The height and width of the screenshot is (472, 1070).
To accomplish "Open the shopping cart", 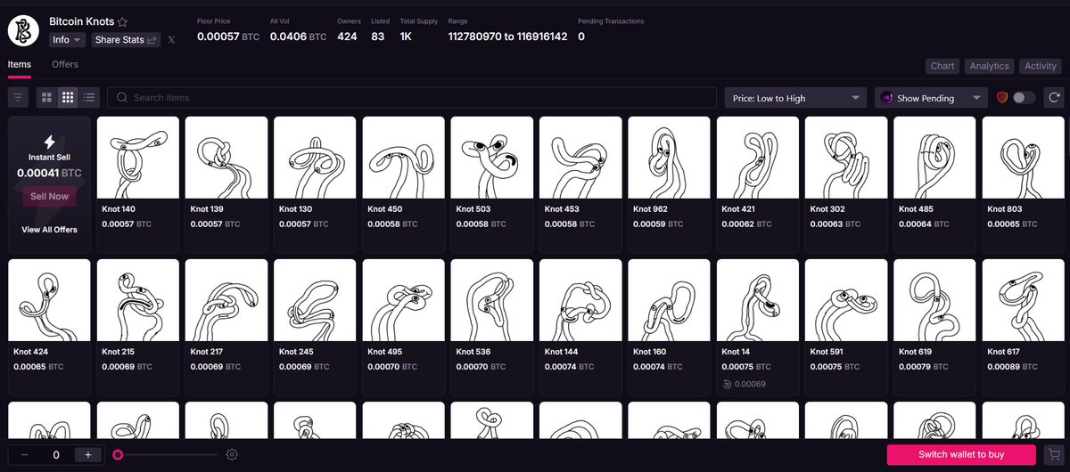I will [1053, 454].
